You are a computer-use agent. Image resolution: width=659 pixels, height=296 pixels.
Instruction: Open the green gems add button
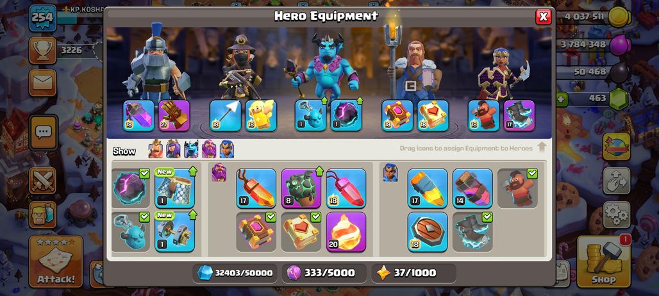(562, 99)
